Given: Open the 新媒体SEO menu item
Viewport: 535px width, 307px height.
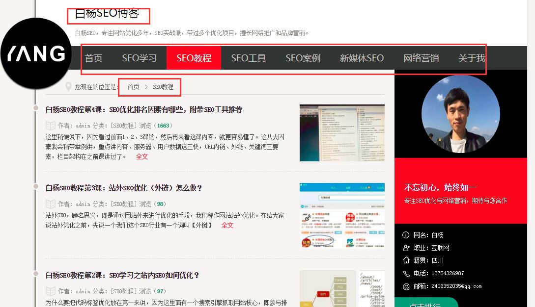Looking at the screenshot, I should [362, 58].
